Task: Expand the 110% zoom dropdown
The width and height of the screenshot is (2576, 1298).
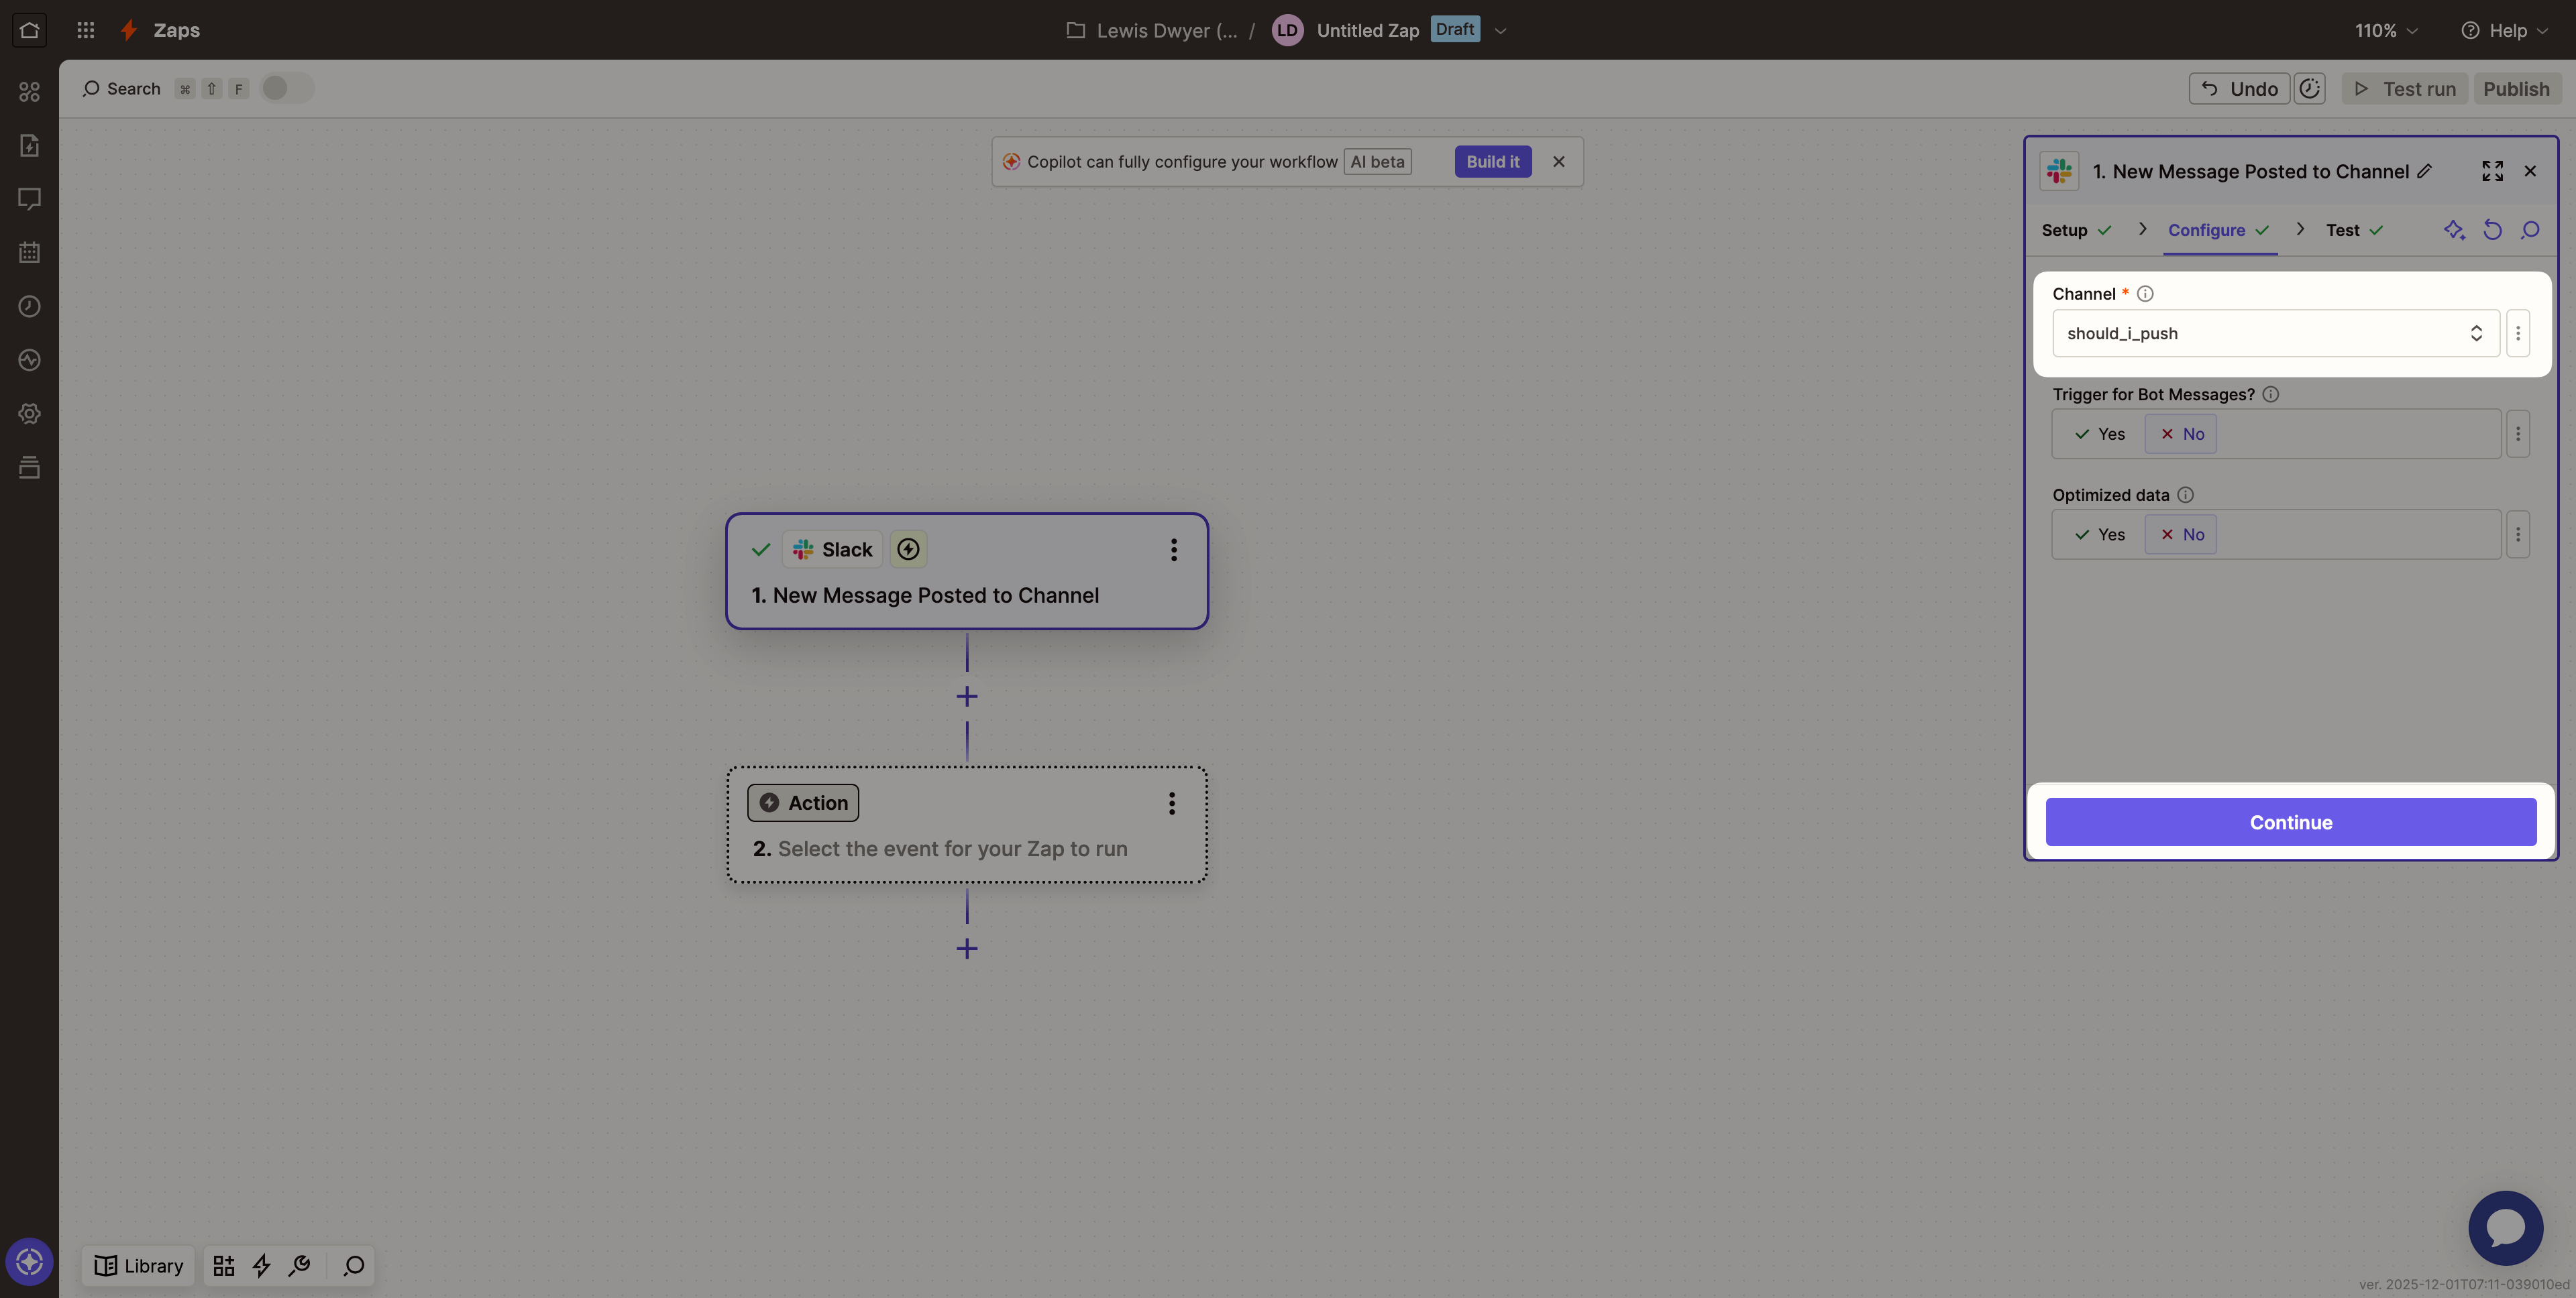Action: click(x=2385, y=30)
